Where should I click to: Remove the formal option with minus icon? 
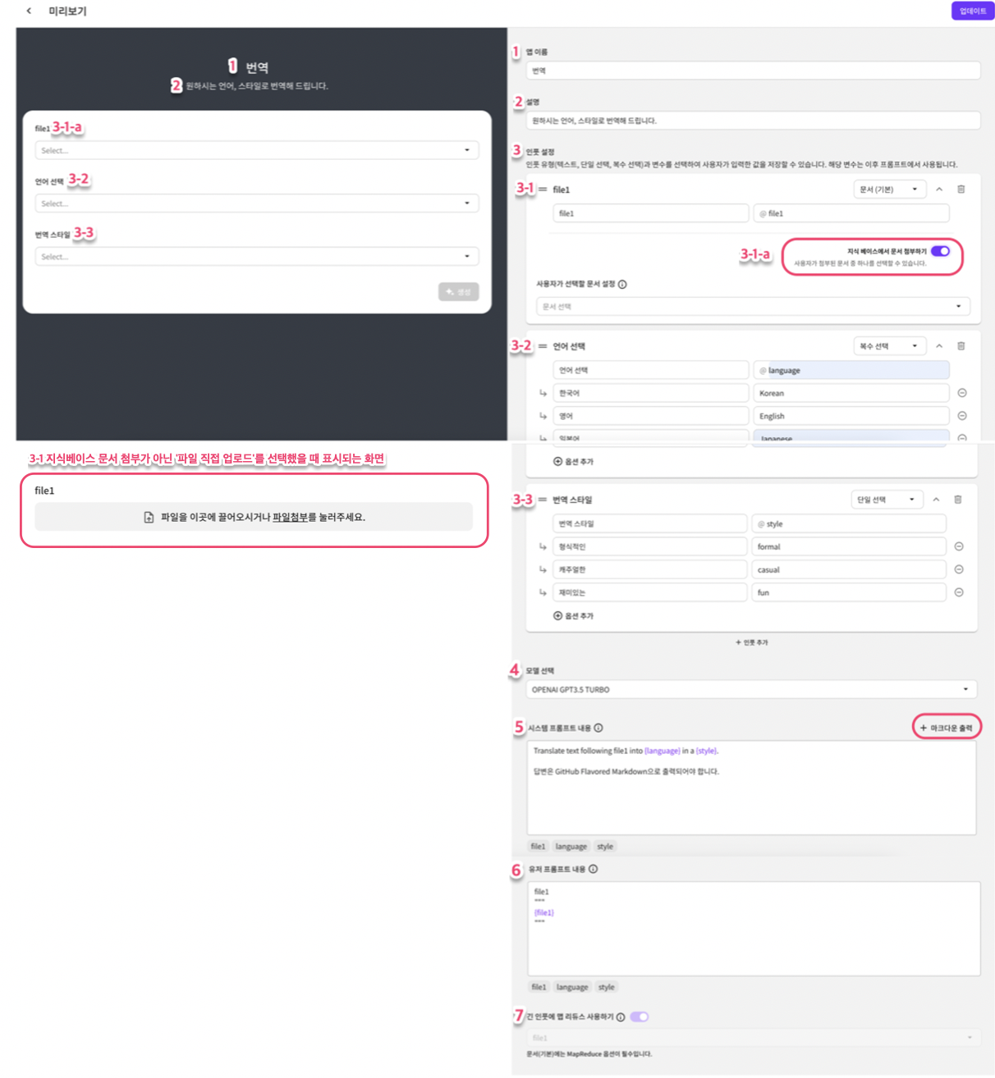[x=959, y=546]
